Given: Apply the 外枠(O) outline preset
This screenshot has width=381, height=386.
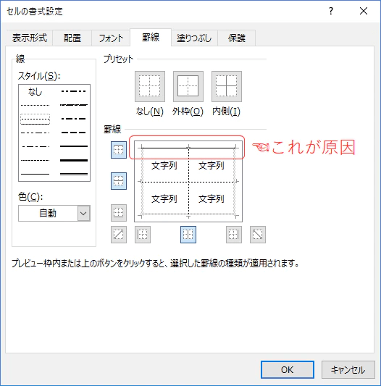Looking at the screenshot, I should [188, 86].
